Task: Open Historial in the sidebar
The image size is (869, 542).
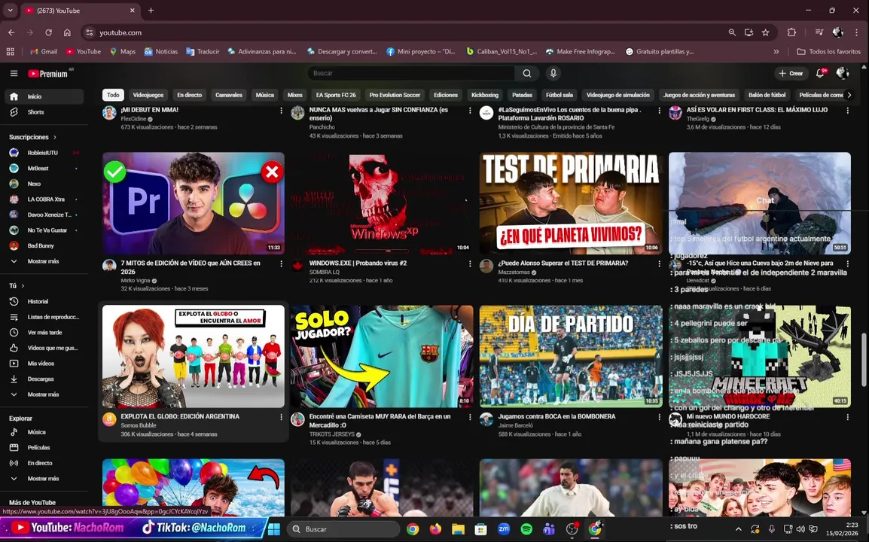Action: pos(44,301)
